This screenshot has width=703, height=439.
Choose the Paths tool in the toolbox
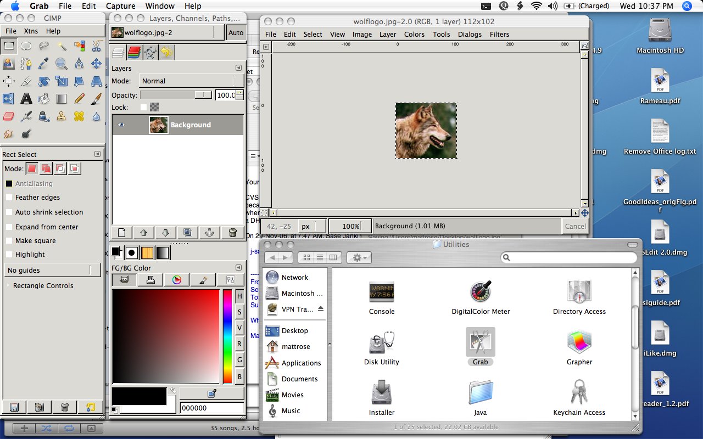click(x=26, y=64)
